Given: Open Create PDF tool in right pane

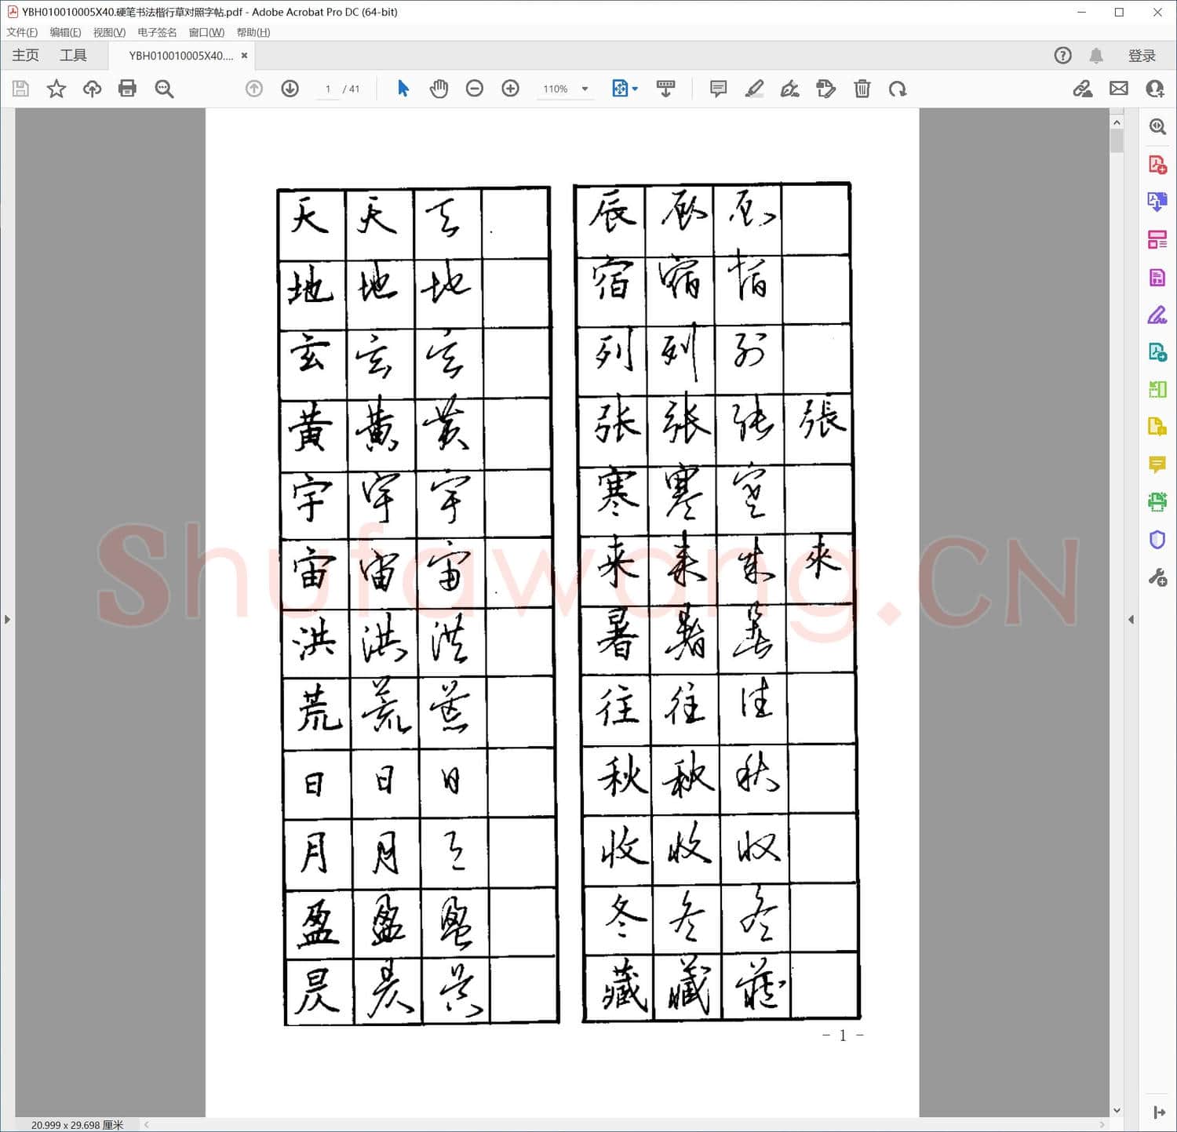Looking at the screenshot, I should (x=1157, y=164).
